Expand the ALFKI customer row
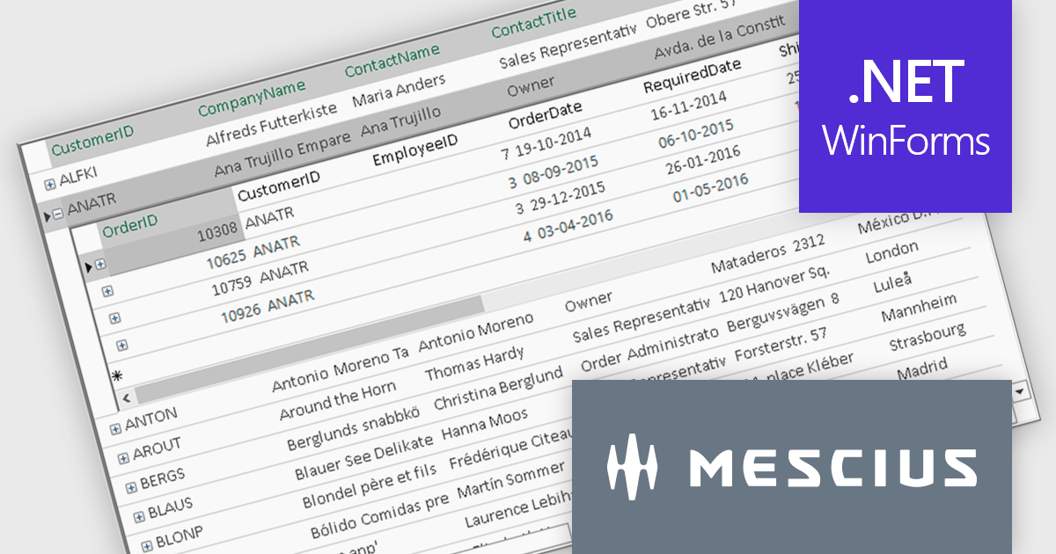This screenshot has width=1056, height=554. (x=49, y=184)
